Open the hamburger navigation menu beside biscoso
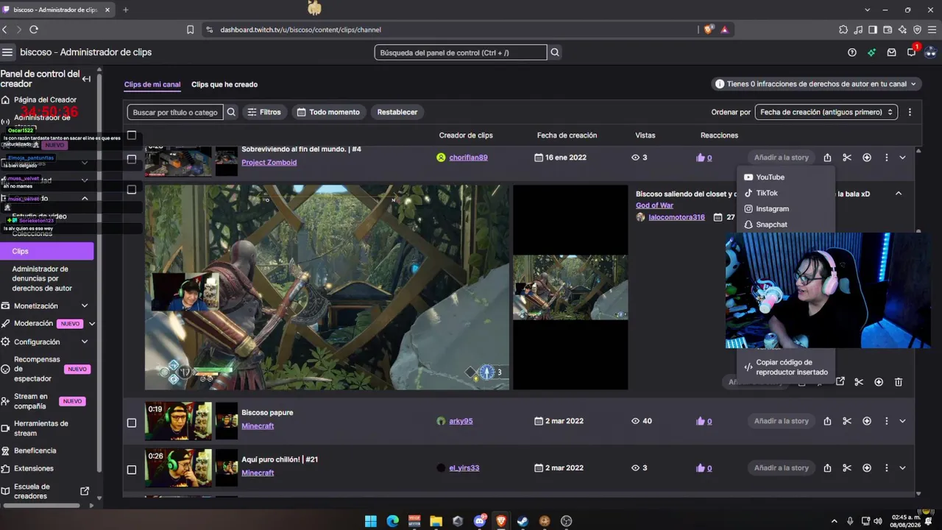The image size is (942, 530). point(7,52)
